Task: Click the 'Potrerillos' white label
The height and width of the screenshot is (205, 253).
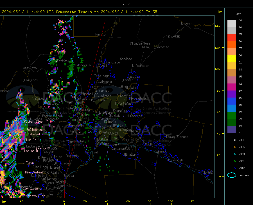Action: click(x=33, y=122)
